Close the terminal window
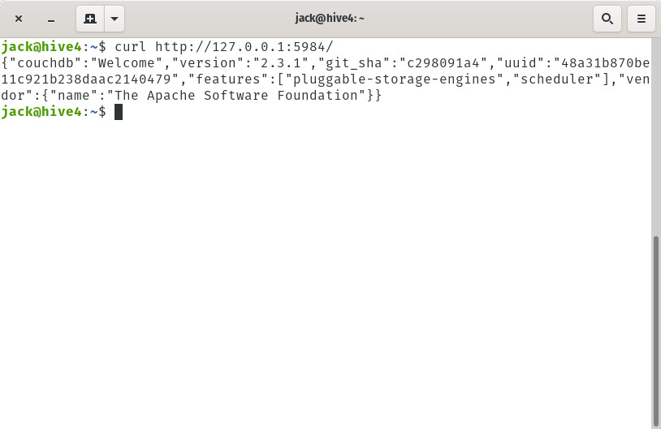The image size is (661, 429). [19, 19]
